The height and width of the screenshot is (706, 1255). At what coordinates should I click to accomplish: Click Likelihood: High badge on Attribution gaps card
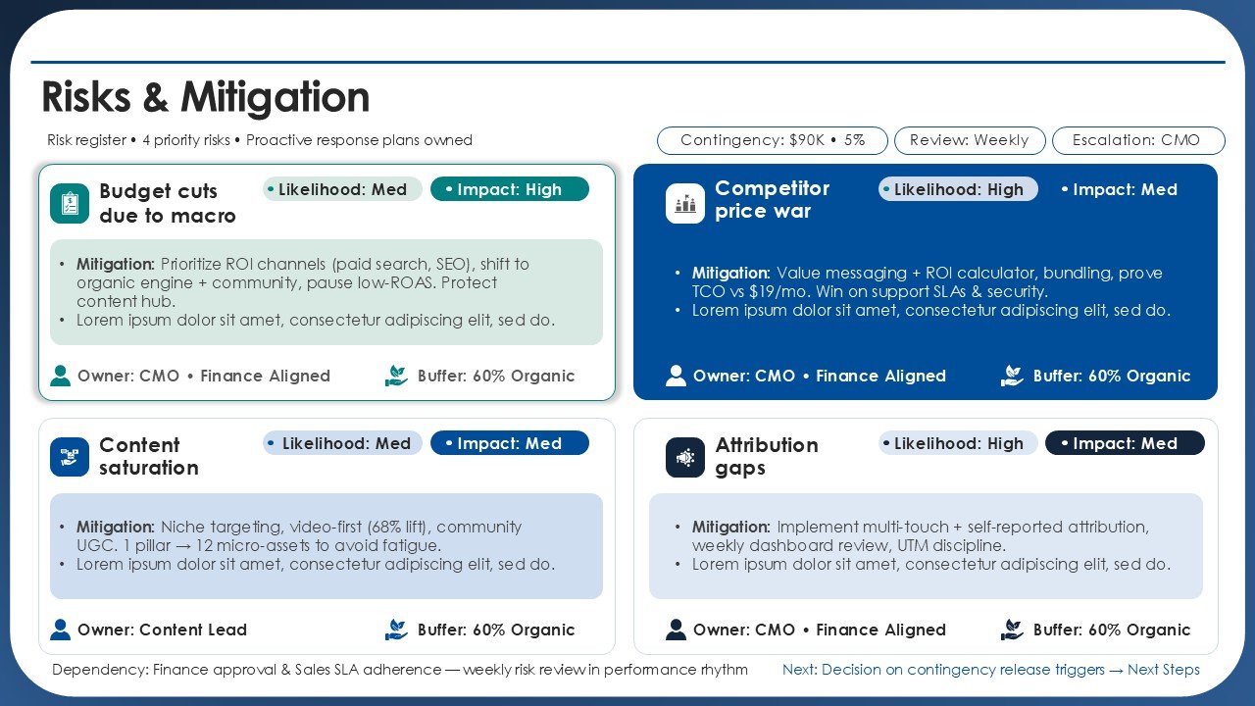pos(958,443)
